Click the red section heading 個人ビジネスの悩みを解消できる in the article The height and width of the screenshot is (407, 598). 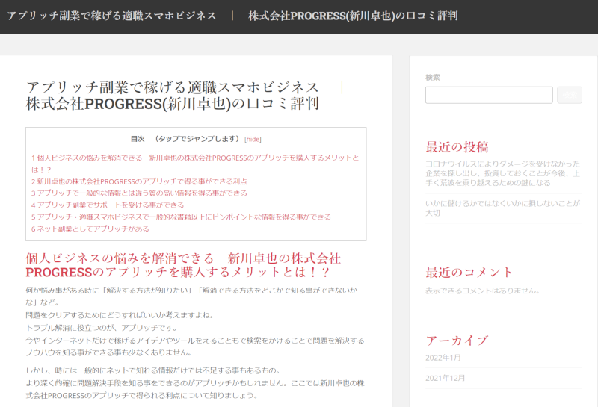point(183,265)
